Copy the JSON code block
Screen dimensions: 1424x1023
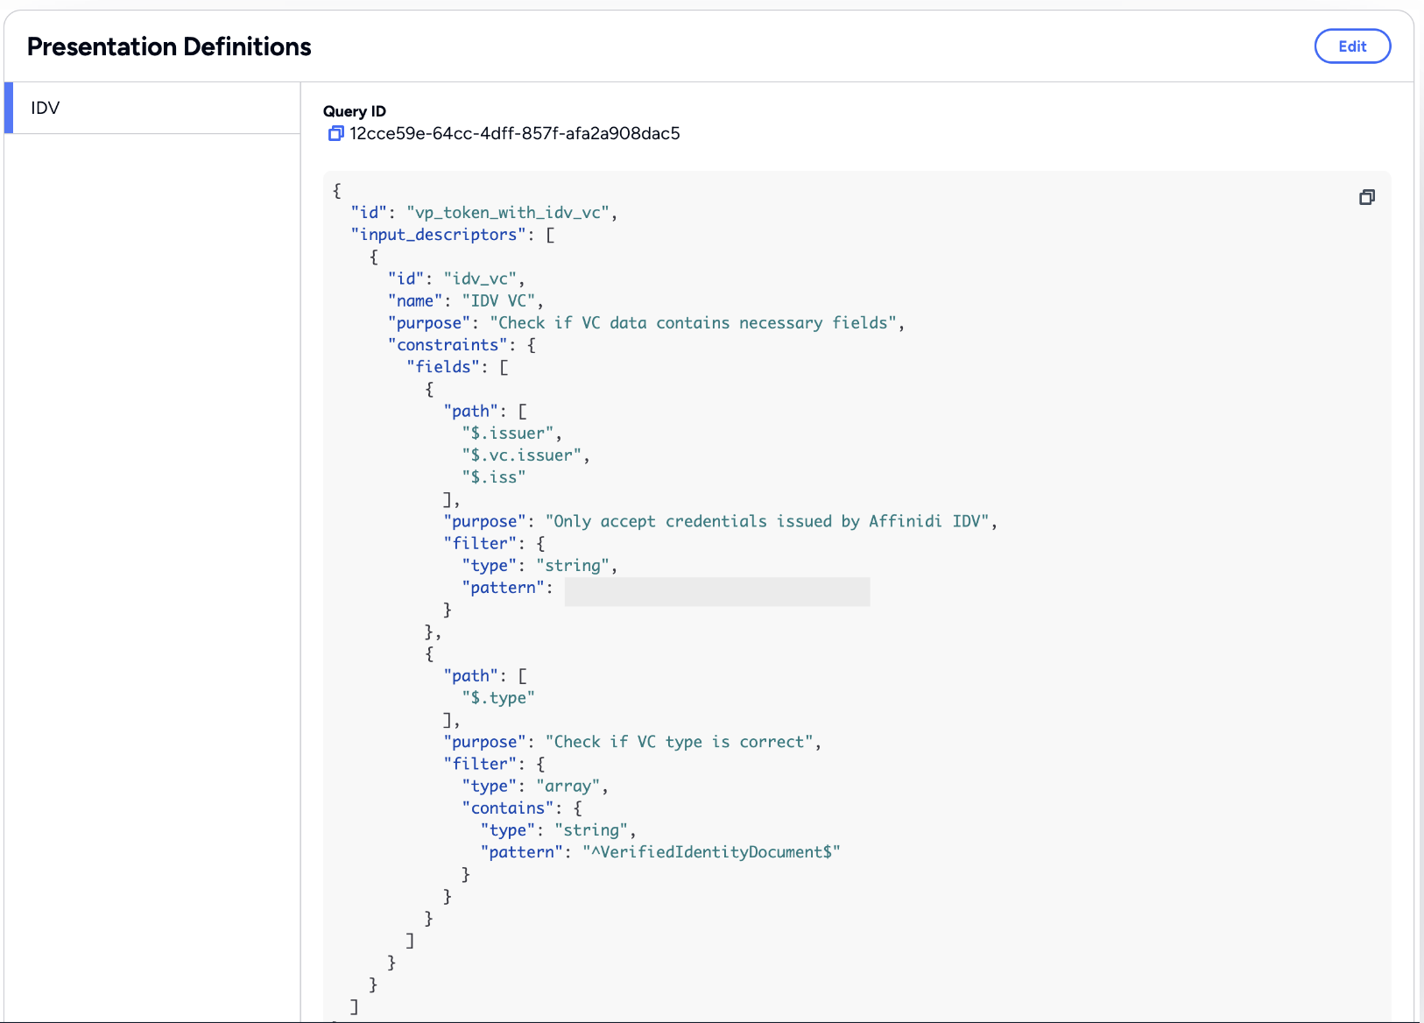[1366, 197]
